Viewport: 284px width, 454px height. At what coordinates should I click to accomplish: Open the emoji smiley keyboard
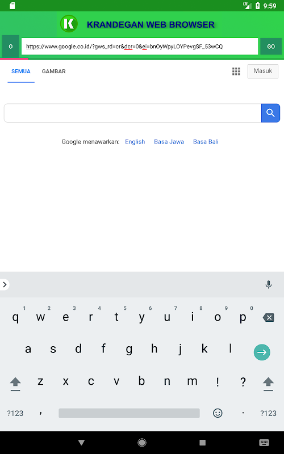(218, 413)
